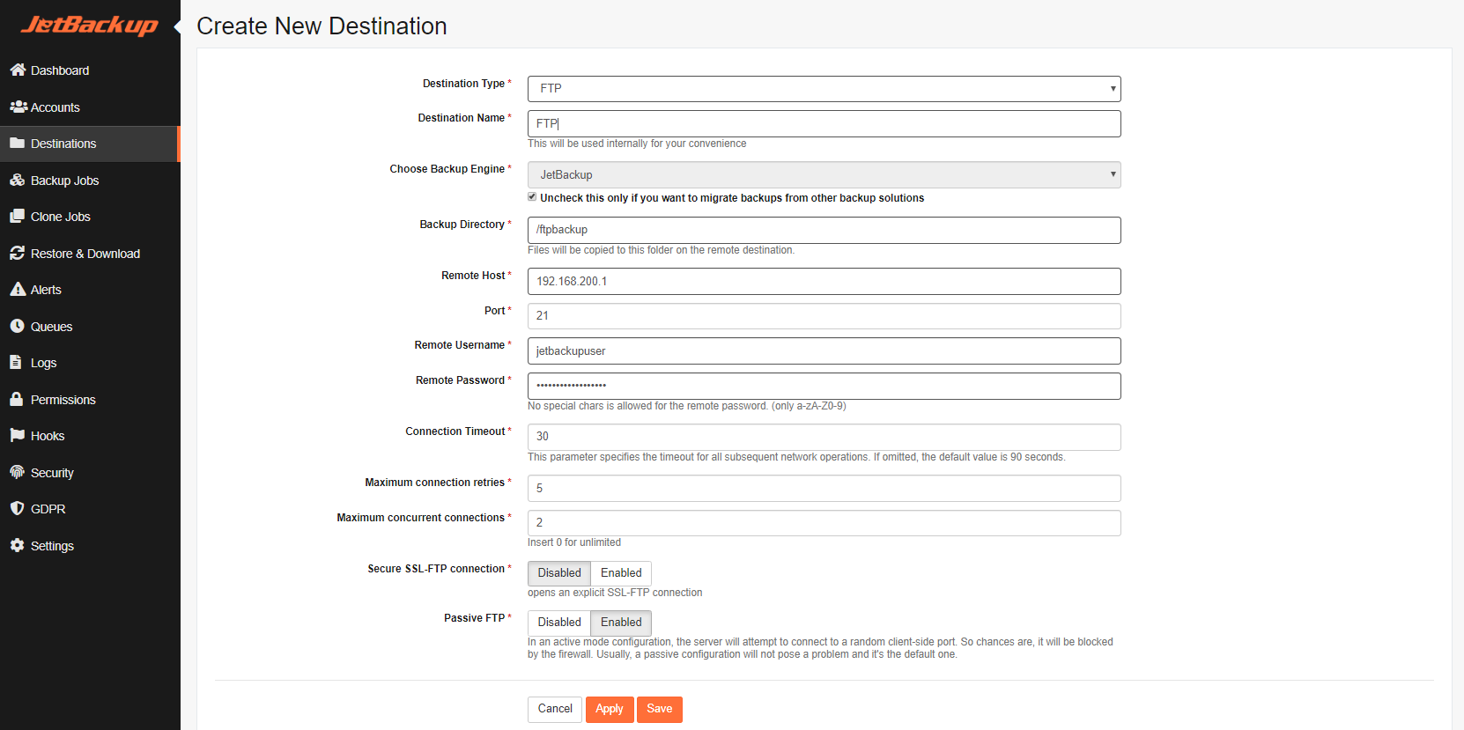1464x730 pixels.
Task: Navigate to Clone Jobs
Action: (x=90, y=217)
